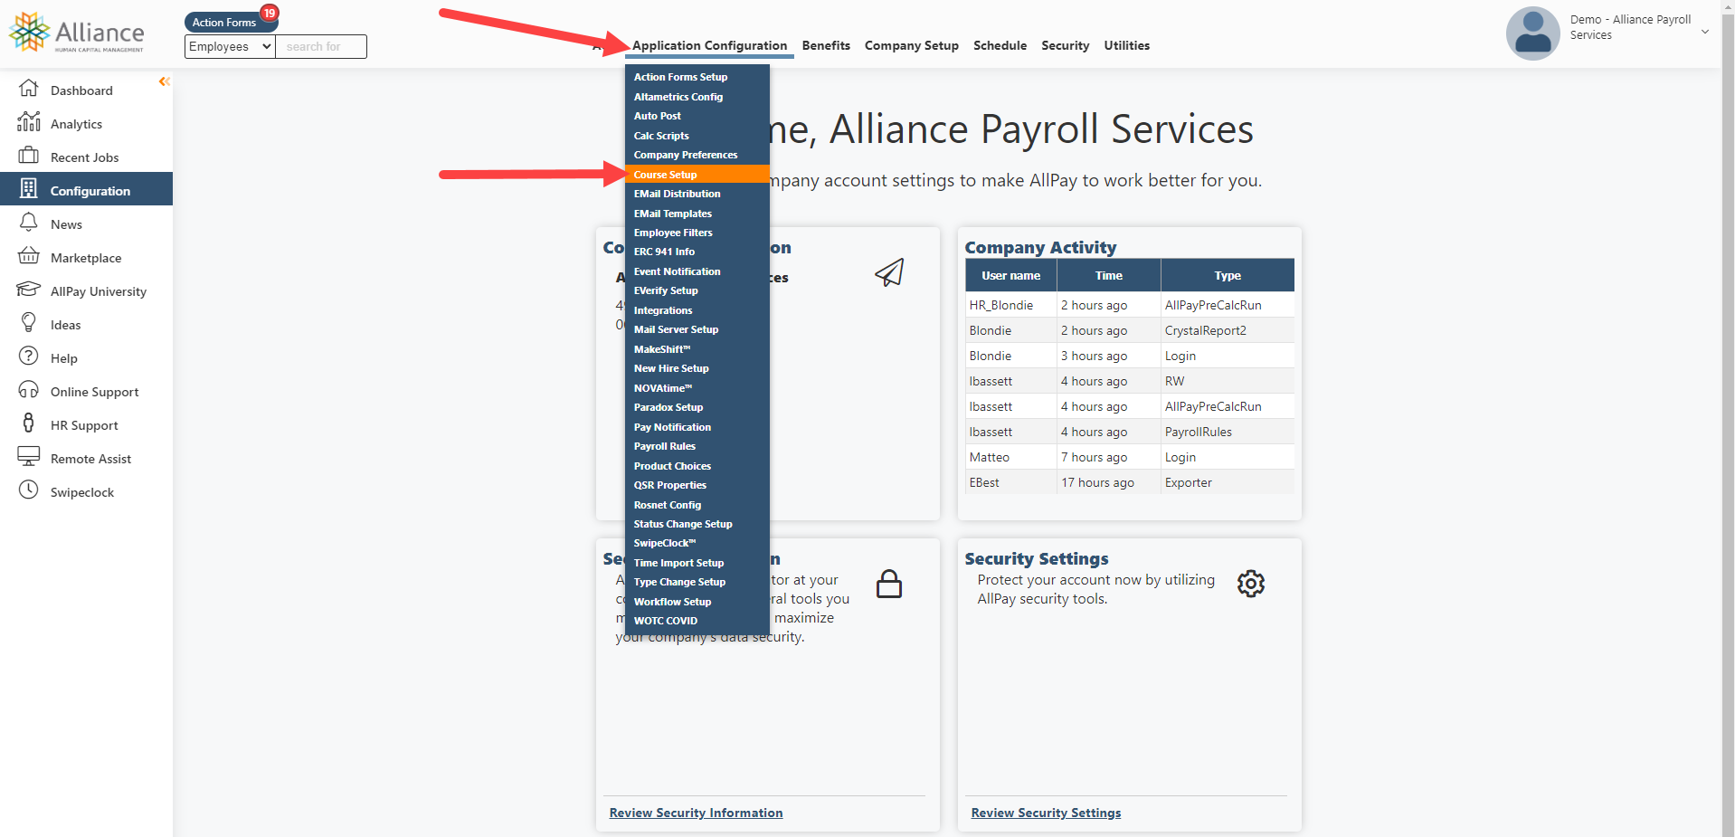This screenshot has width=1735, height=837.
Task: Open the Recent Jobs briefcase icon
Action: (29, 155)
